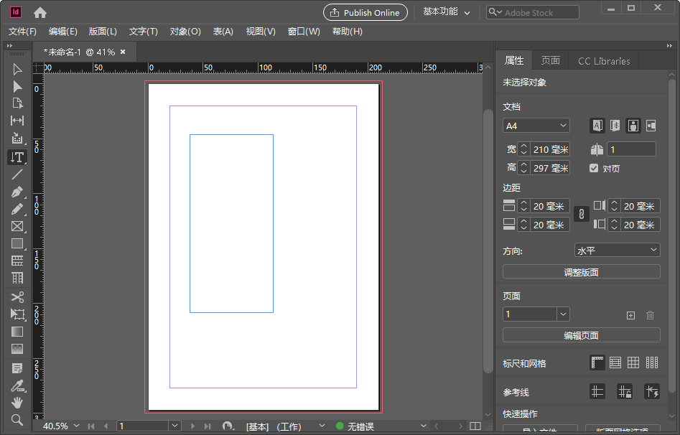
Task: Click the 编辑页面 button
Action: tap(582, 335)
